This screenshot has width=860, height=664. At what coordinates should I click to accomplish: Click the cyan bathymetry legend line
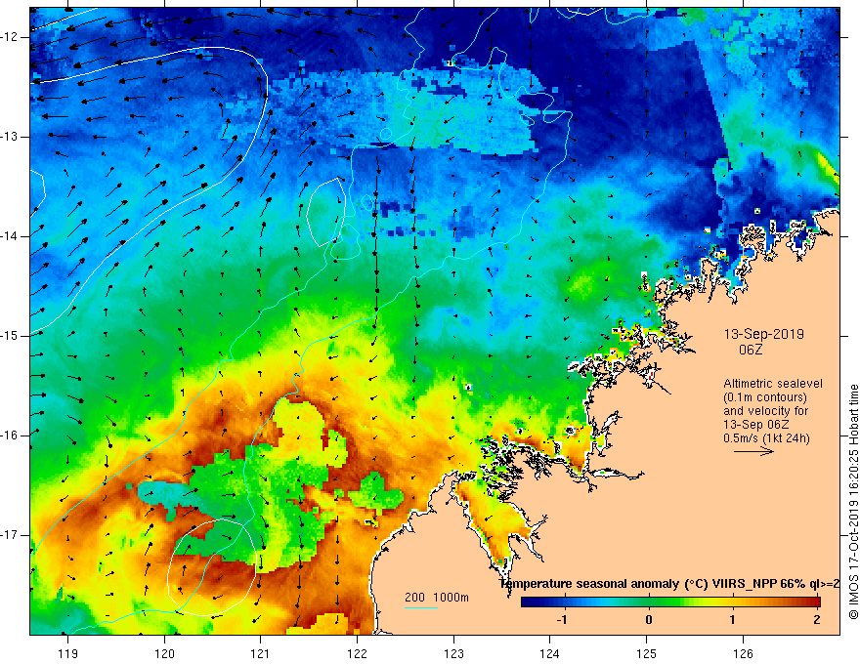coord(421,607)
